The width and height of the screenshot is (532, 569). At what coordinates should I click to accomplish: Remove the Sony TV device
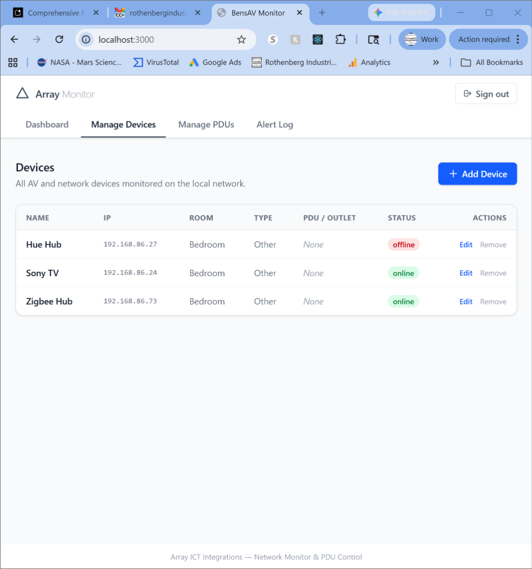click(x=493, y=273)
